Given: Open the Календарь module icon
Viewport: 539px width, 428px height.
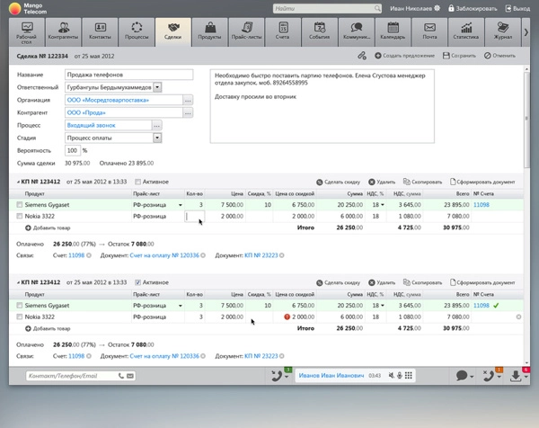Looking at the screenshot, I should (x=392, y=31).
